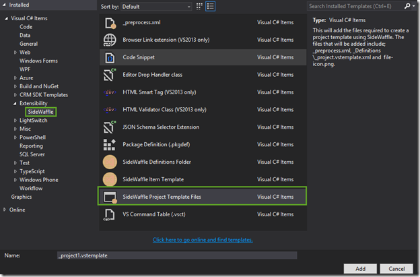The image size is (420, 277).
Task: Switch to medium icons view
Action: pos(199,7)
